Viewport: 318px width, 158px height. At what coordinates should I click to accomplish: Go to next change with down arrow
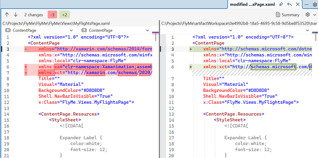coord(16,15)
